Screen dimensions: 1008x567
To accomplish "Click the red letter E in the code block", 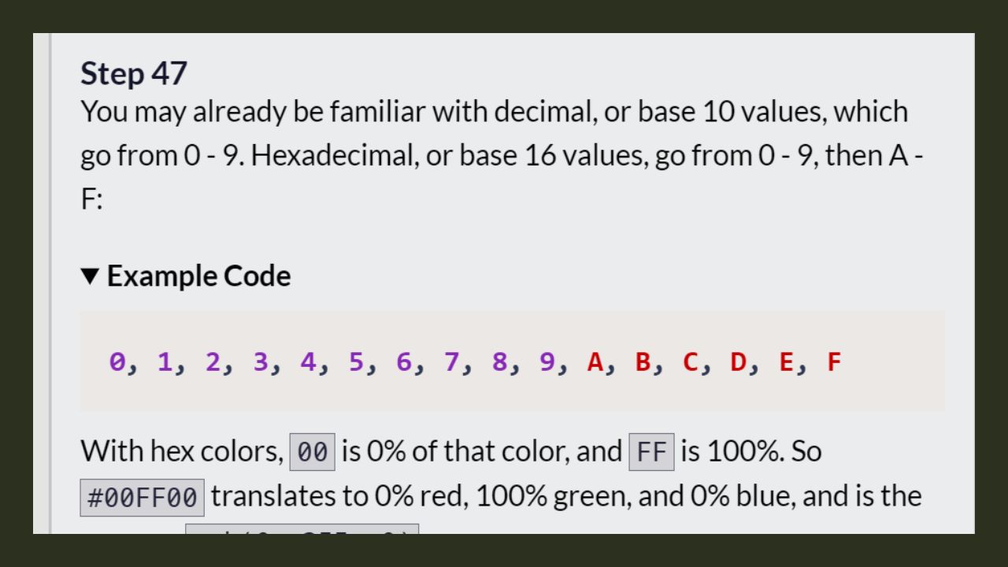I will point(786,362).
